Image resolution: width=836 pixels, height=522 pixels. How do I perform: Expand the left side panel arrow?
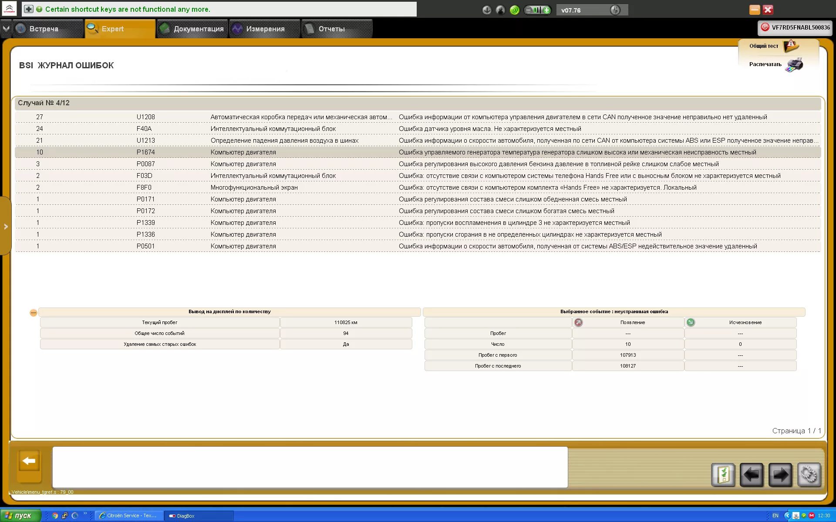(6, 226)
